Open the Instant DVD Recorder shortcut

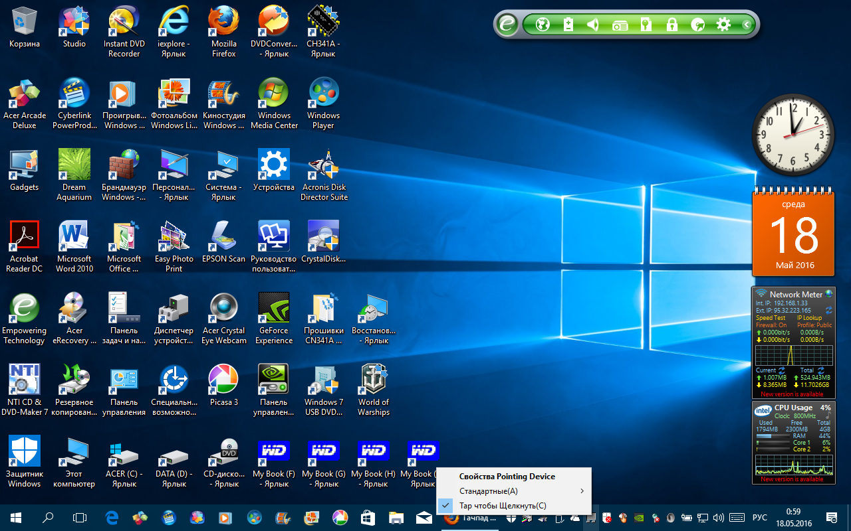[x=124, y=32]
